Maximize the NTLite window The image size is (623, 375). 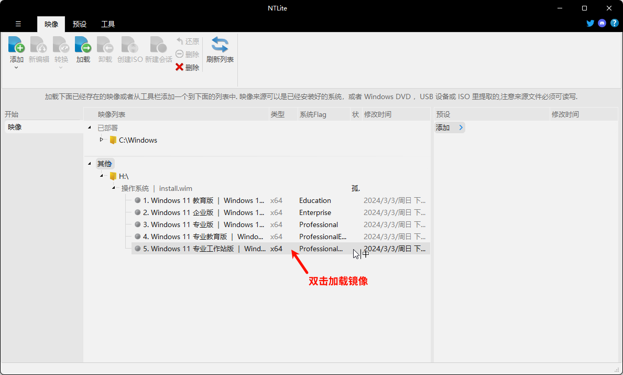(584, 8)
